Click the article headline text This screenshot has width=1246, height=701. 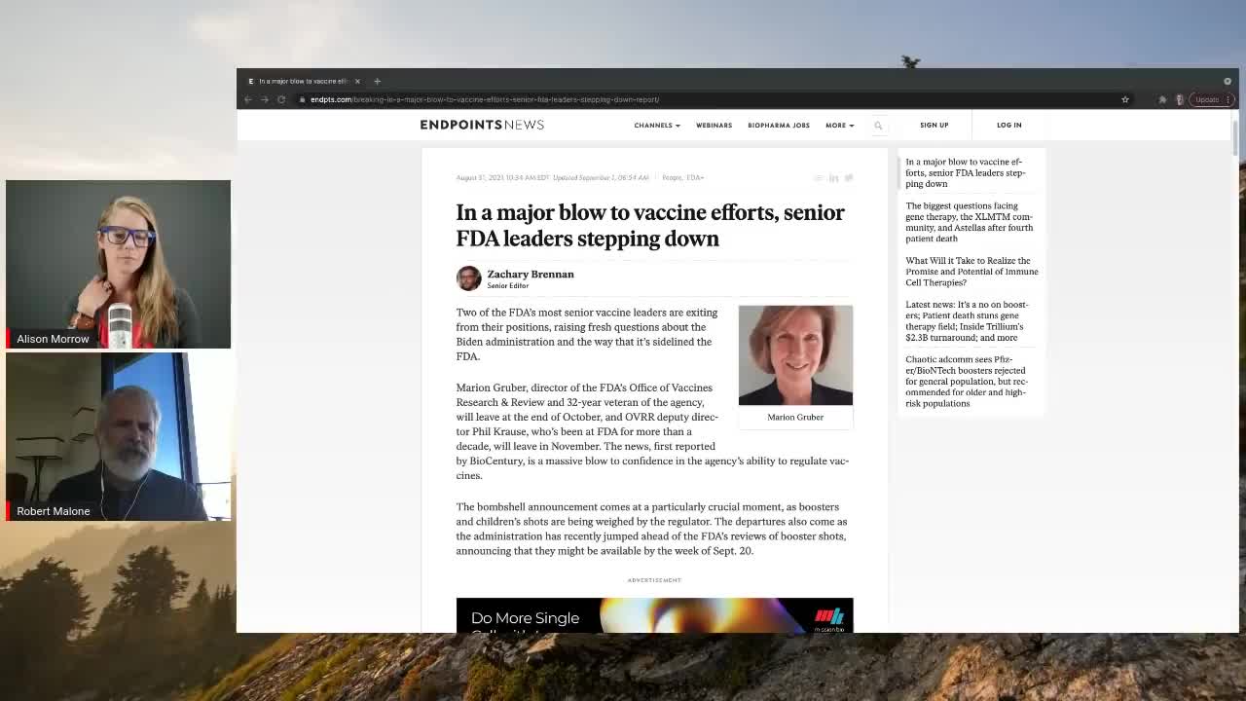[650, 225]
